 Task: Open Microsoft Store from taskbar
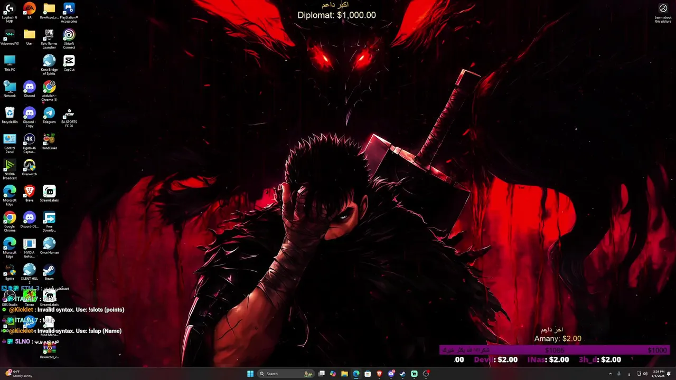(x=368, y=374)
